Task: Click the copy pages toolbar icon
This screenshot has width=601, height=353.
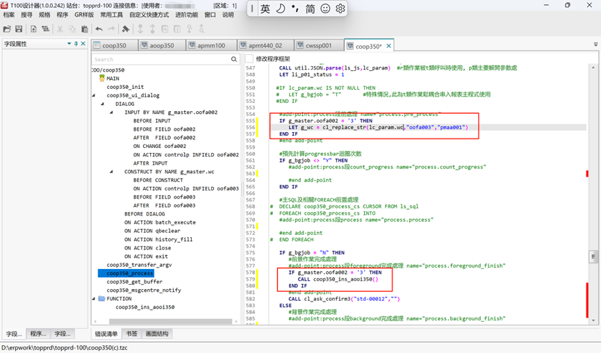Action: point(72,28)
